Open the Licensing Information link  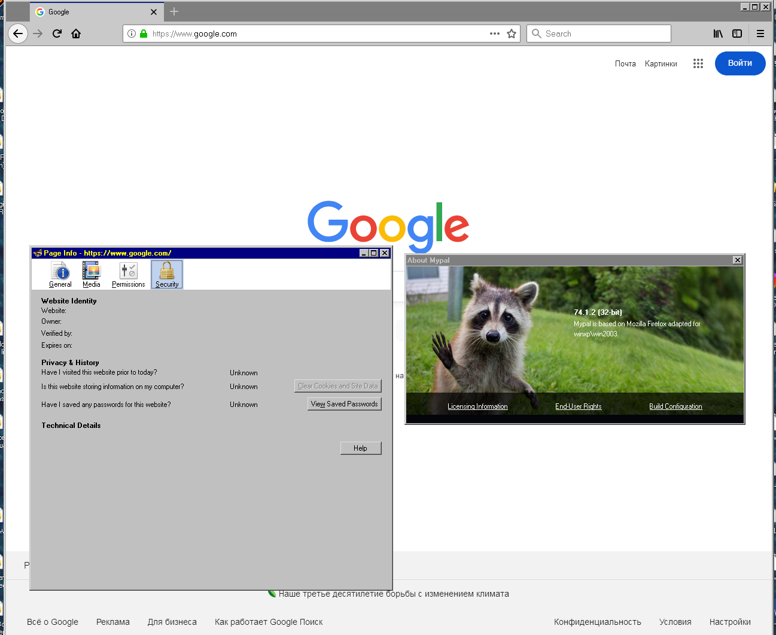click(477, 406)
